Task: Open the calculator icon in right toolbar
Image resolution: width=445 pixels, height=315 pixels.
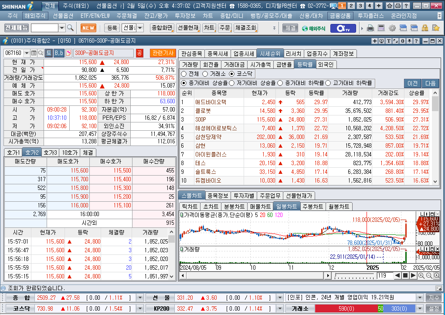Action: point(381,28)
